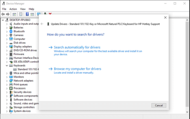Screen dimensions: 190x119
Task: Click the Batteries category icon
Action: (x=11, y=28)
